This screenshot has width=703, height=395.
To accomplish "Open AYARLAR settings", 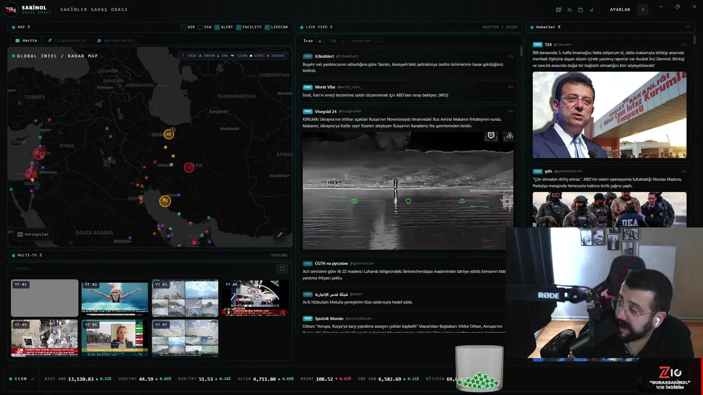I will [620, 9].
